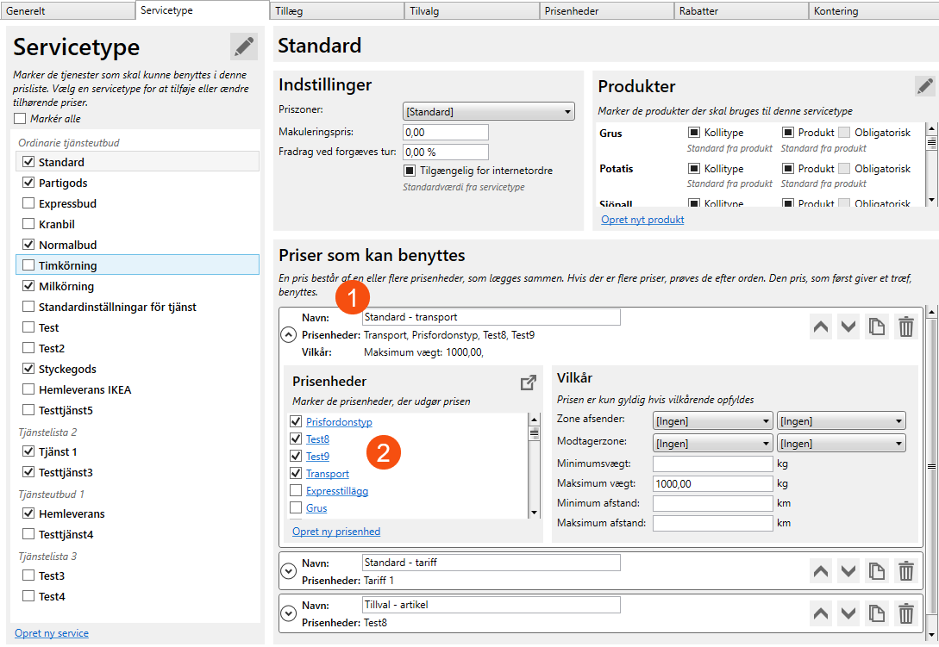Click the Opret ny service link

(52, 633)
